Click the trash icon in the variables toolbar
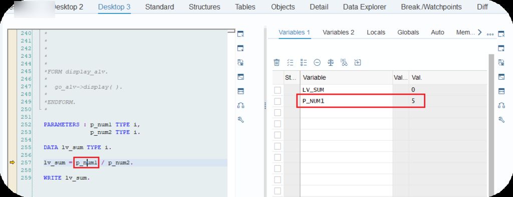Viewport: 513px width, 197px height. tap(277, 62)
